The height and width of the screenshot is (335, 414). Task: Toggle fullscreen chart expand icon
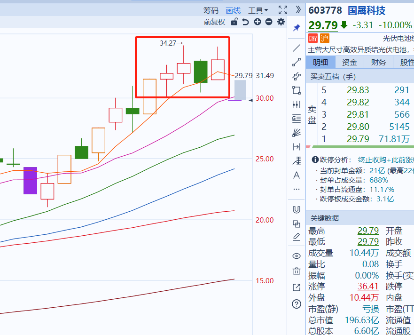pos(283,10)
